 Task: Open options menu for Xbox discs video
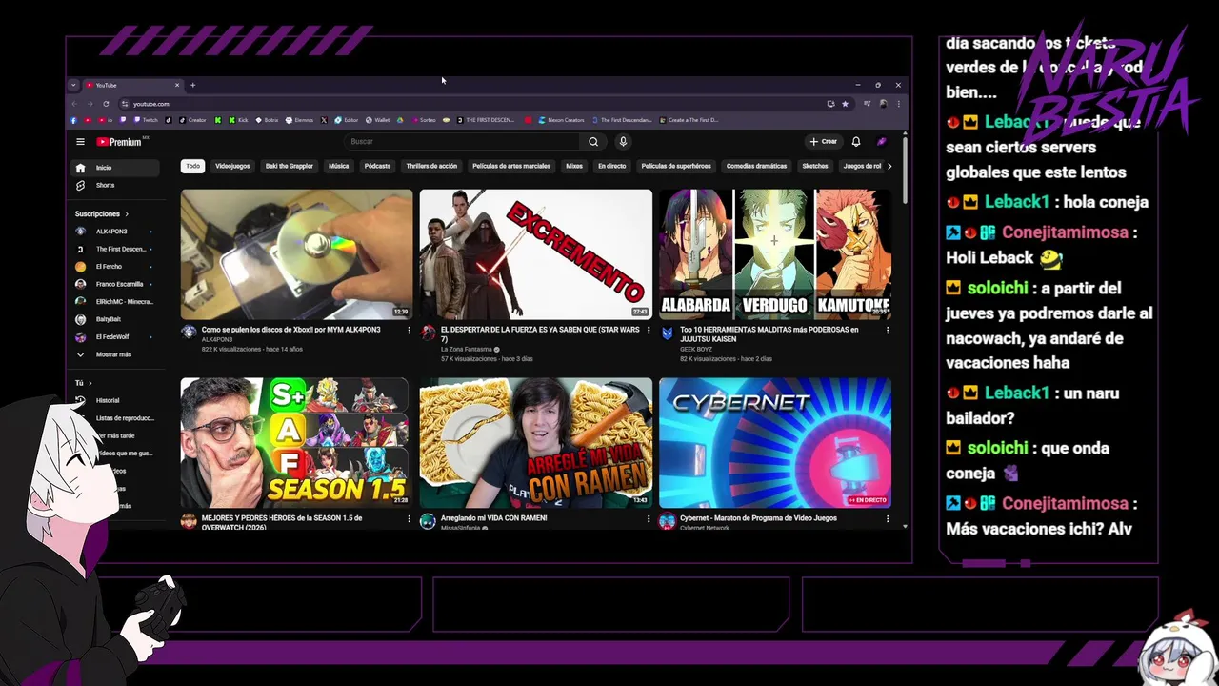tap(410, 331)
